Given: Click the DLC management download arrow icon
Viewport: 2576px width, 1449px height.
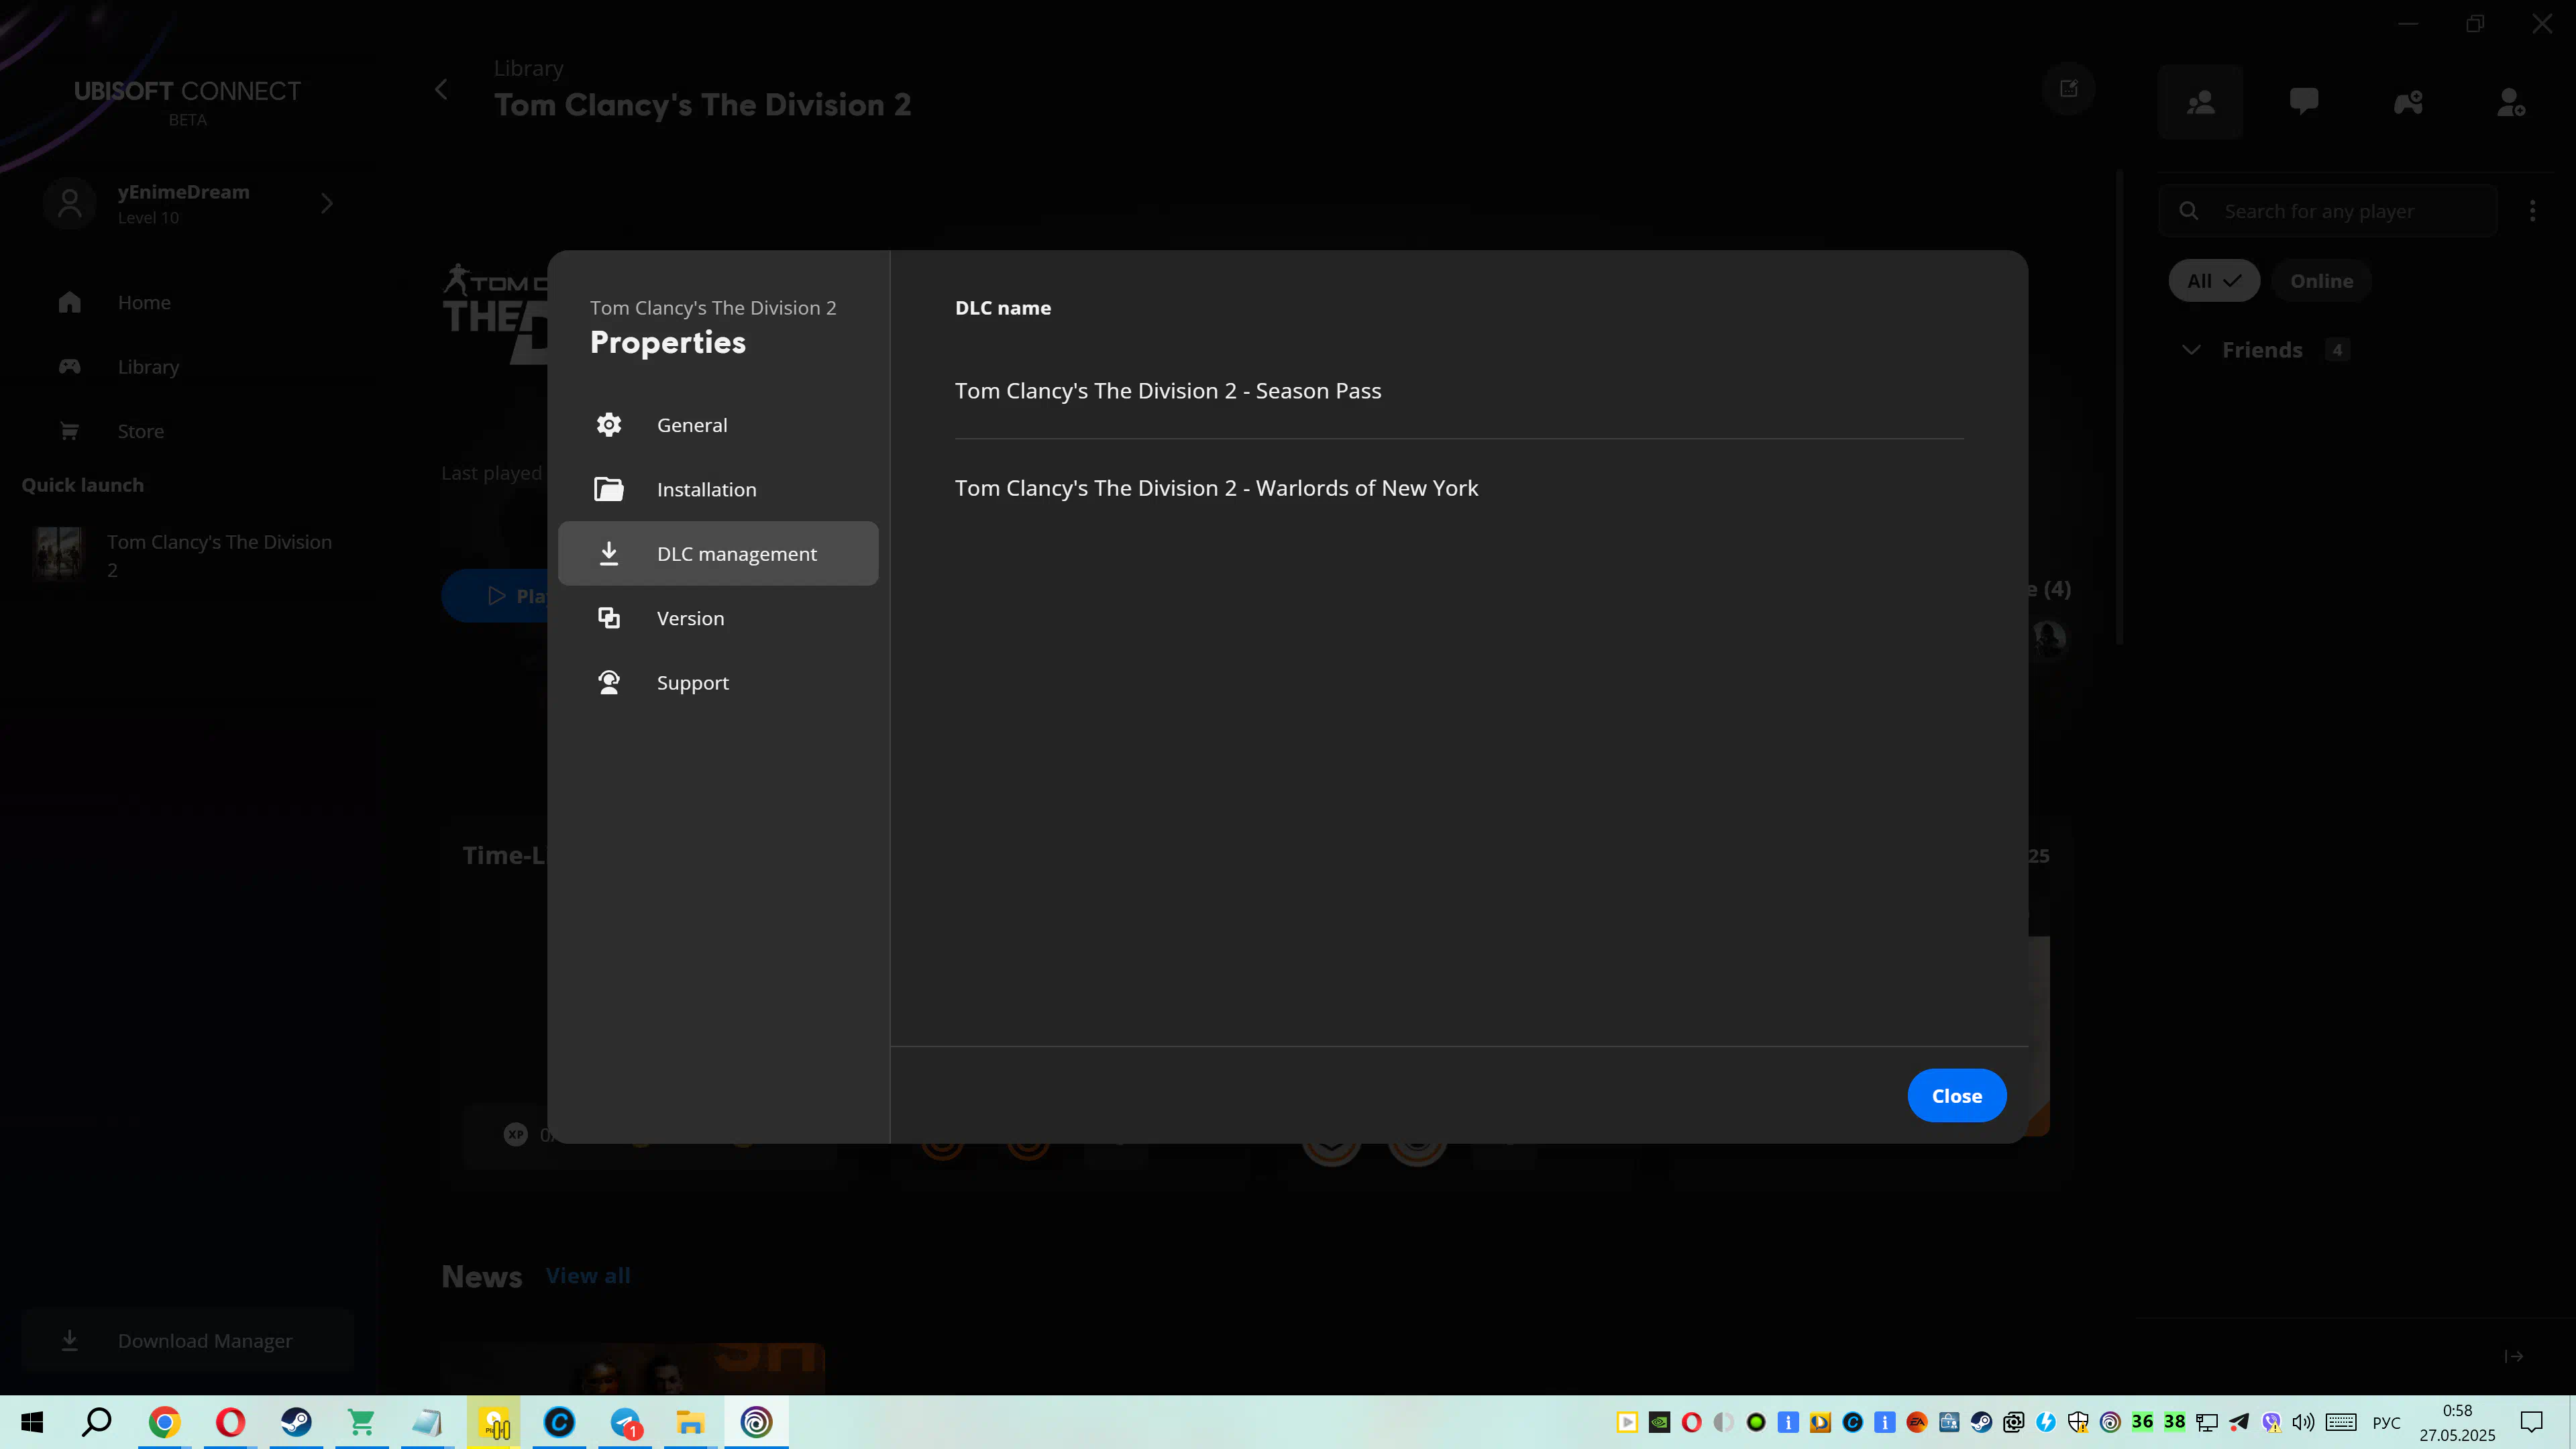Looking at the screenshot, I should (609, 553).
